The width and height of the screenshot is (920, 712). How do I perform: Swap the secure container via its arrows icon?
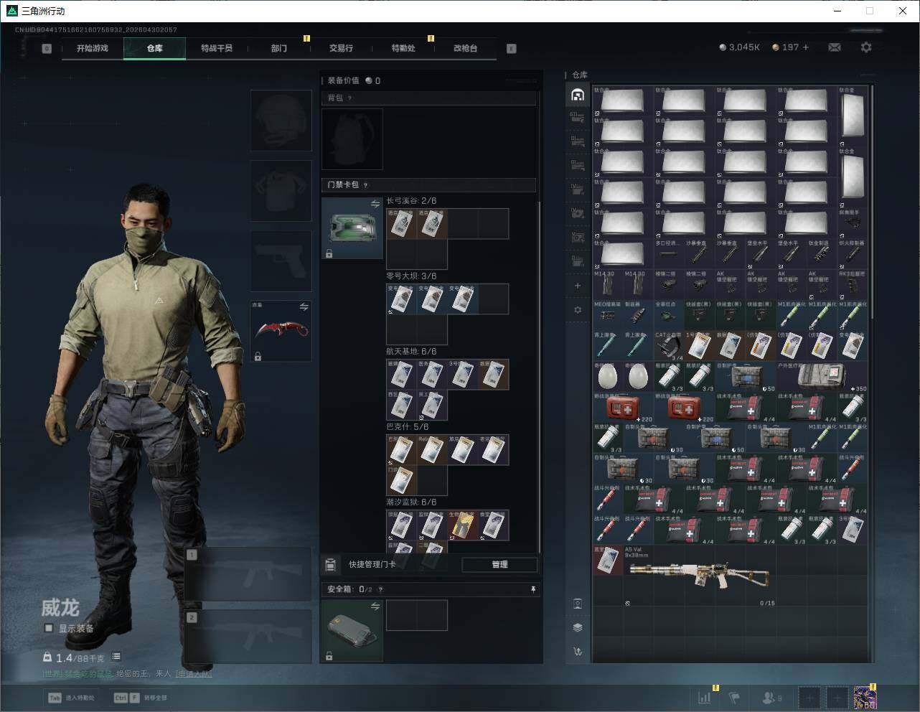pyautogui.click(x=375, y=606)
